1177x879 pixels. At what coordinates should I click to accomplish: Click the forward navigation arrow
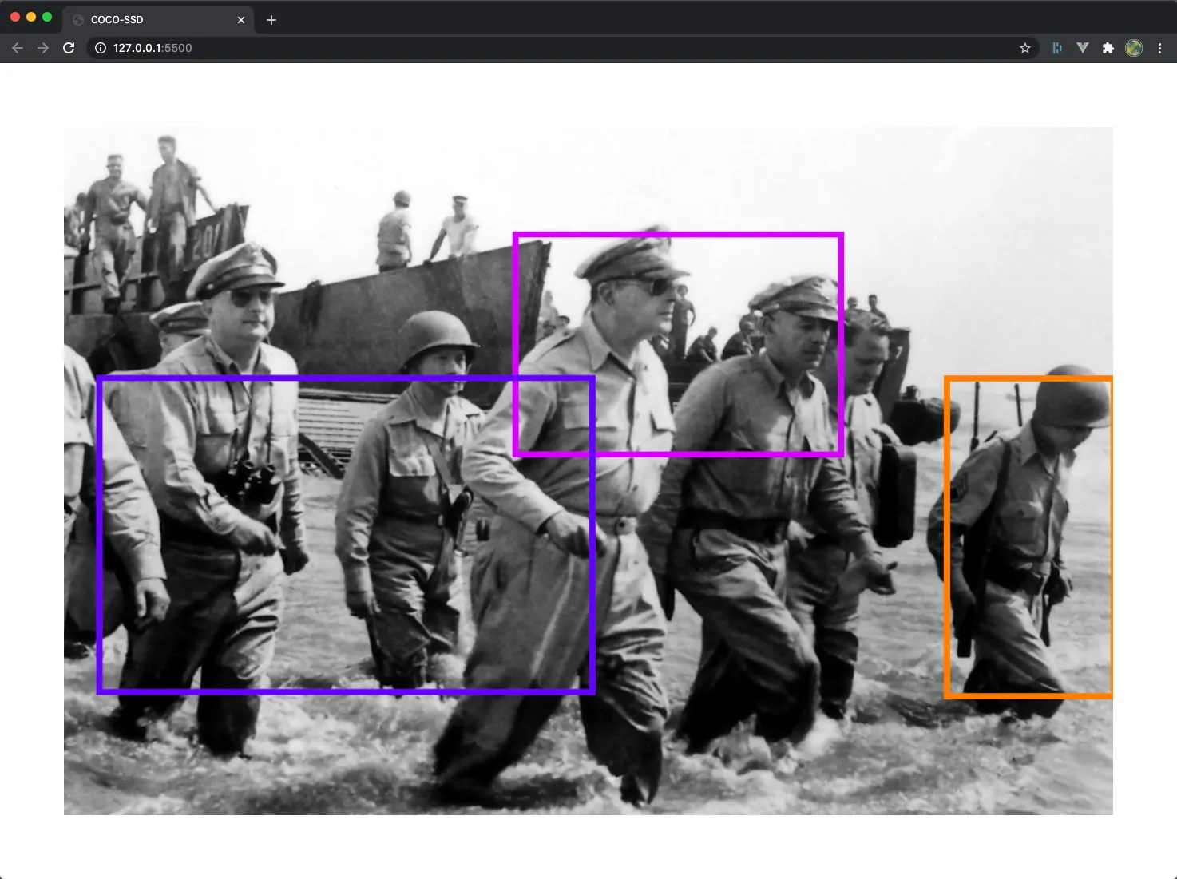43,48
